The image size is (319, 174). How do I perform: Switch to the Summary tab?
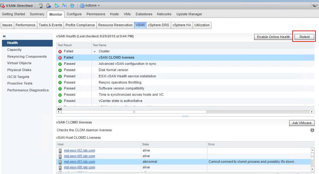[37, 14]
